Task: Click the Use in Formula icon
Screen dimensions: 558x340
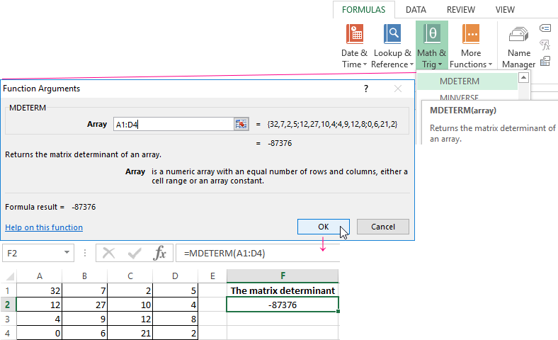Action: click(x=545, y=45)
